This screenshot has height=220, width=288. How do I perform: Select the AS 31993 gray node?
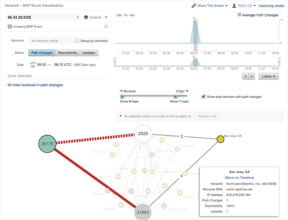pos(143,213)
